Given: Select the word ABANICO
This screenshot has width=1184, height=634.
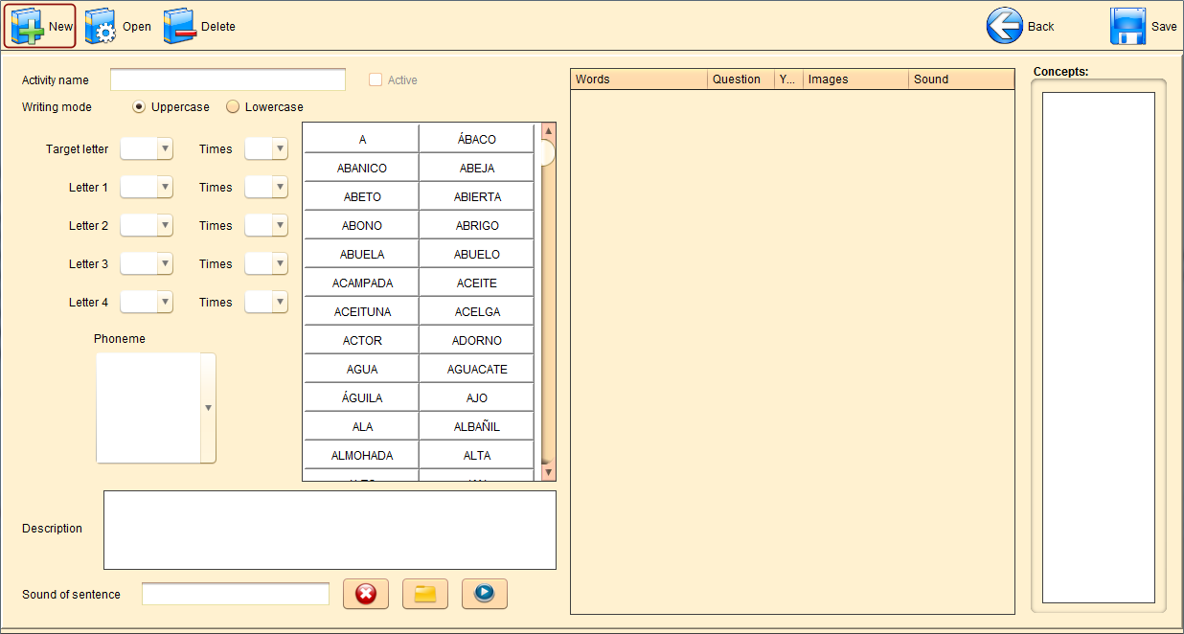Looking at the screenshot, I should click(362, 168).
